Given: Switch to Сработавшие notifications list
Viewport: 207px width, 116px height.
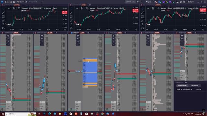Looking at the screenshot, I should (x=182, y=86).
